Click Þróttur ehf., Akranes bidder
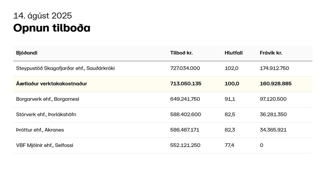Viewport: 324px width, 178px height. [40, 130]
